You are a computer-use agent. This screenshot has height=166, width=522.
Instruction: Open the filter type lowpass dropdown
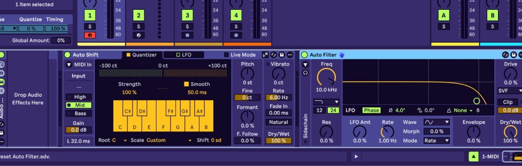coord(326,102)
